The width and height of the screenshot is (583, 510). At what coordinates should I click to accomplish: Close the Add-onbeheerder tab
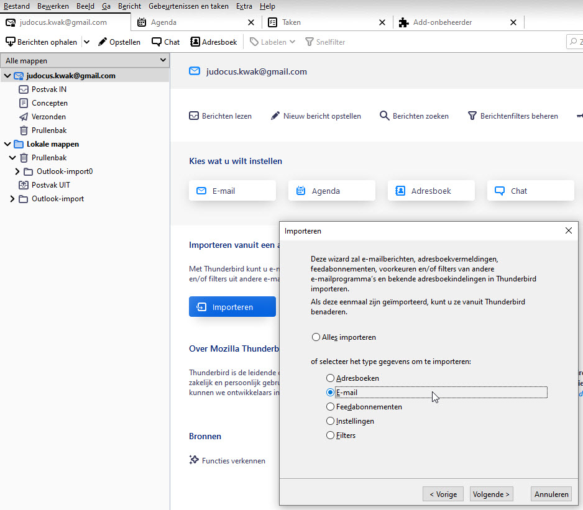513,22
